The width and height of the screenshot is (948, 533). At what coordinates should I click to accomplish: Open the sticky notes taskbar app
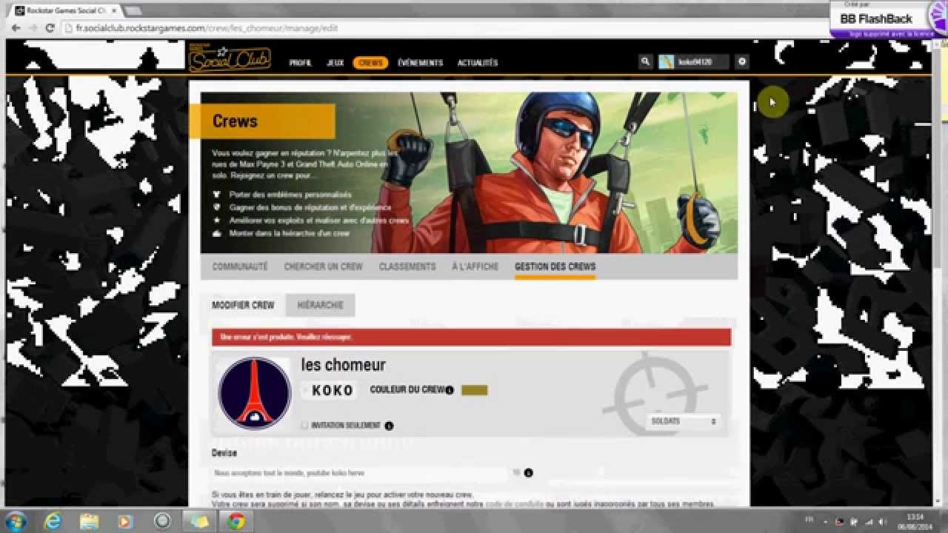pyautogui.click(x=199, y=520)
